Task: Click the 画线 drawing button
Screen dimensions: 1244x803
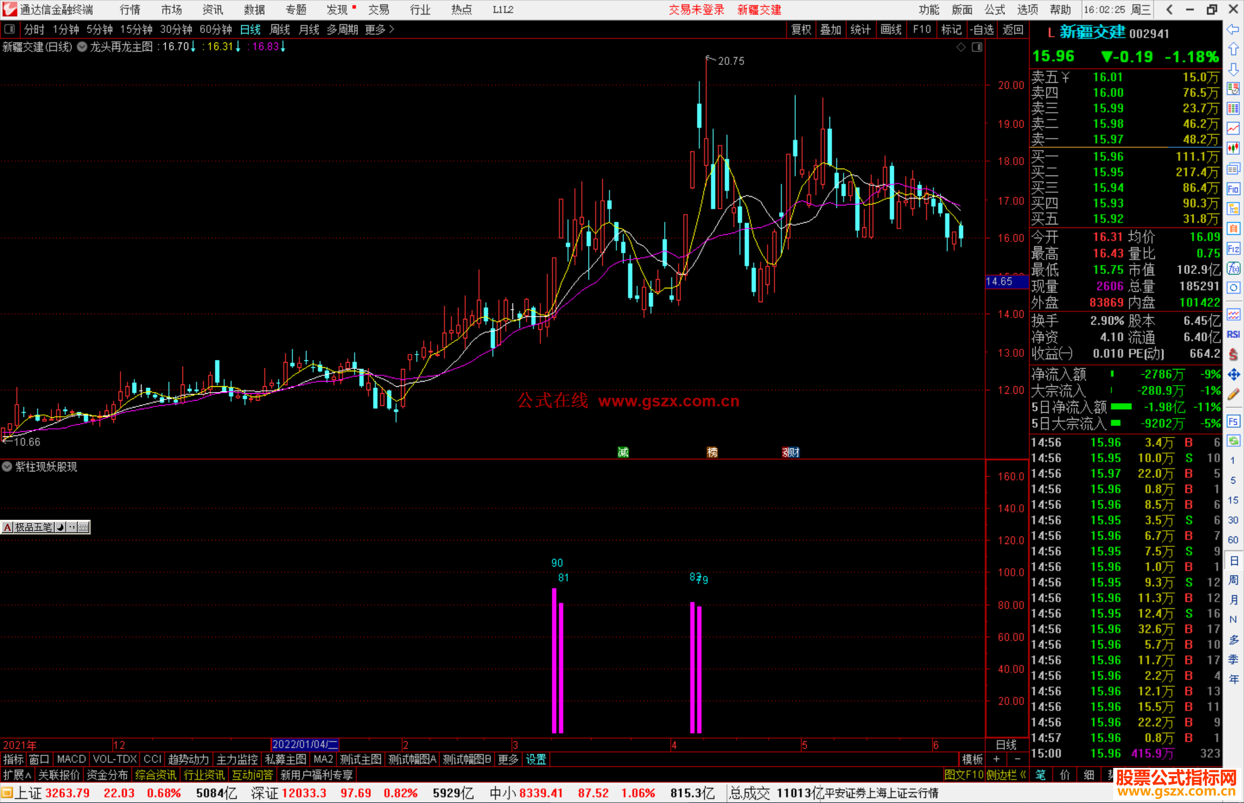Action: [x=891, y=29]
